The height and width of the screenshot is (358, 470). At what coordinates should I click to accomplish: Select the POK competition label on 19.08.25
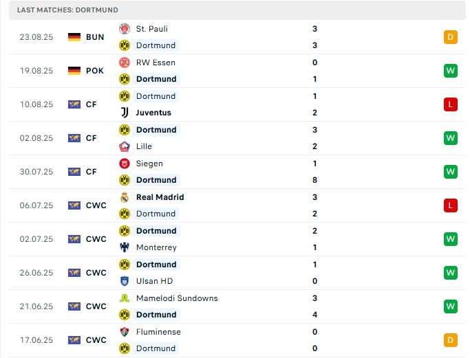click(x=96, y=71)
